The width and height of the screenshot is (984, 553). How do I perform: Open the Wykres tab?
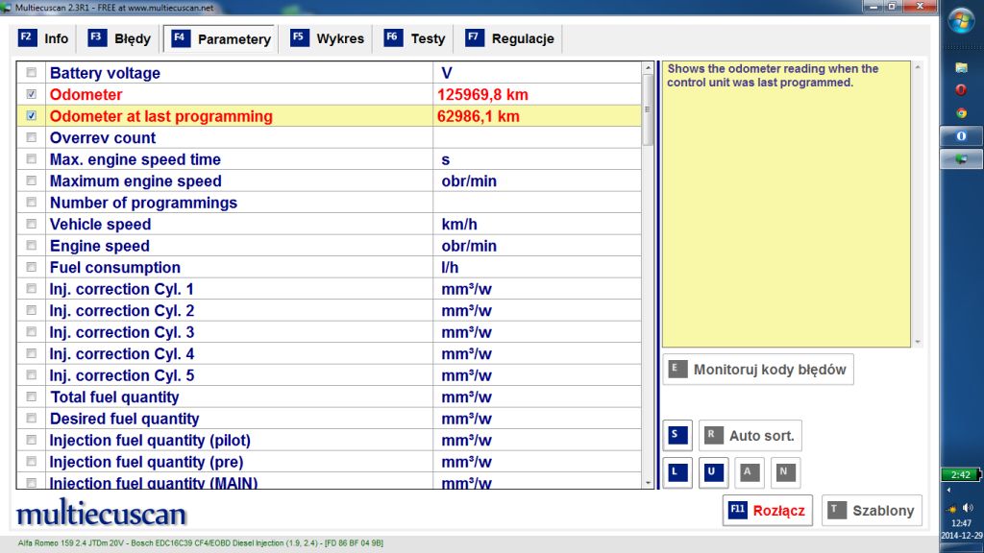(327, 38)
